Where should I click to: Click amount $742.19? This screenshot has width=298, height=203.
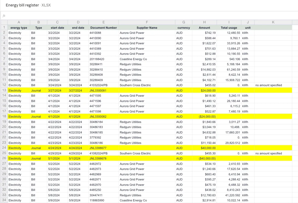coord(205,33)
